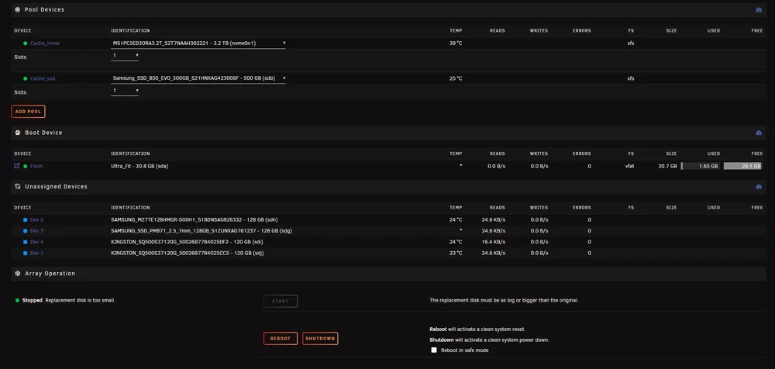The width and height of the screenshot is (775, 369).
Task: Click the blue square indicator for Dev 2
Action: click(26, 219)
